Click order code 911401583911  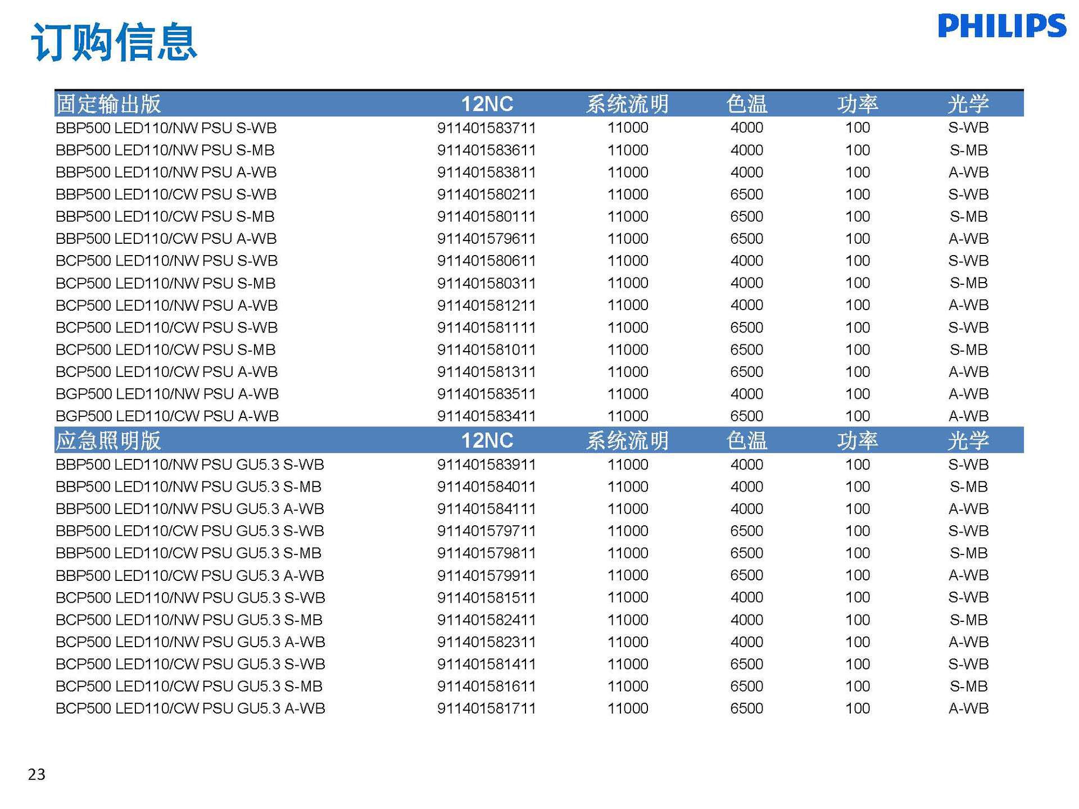486,465
